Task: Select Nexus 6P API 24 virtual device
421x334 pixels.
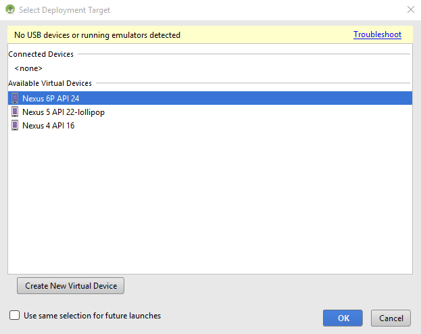Action: (51, 99)
